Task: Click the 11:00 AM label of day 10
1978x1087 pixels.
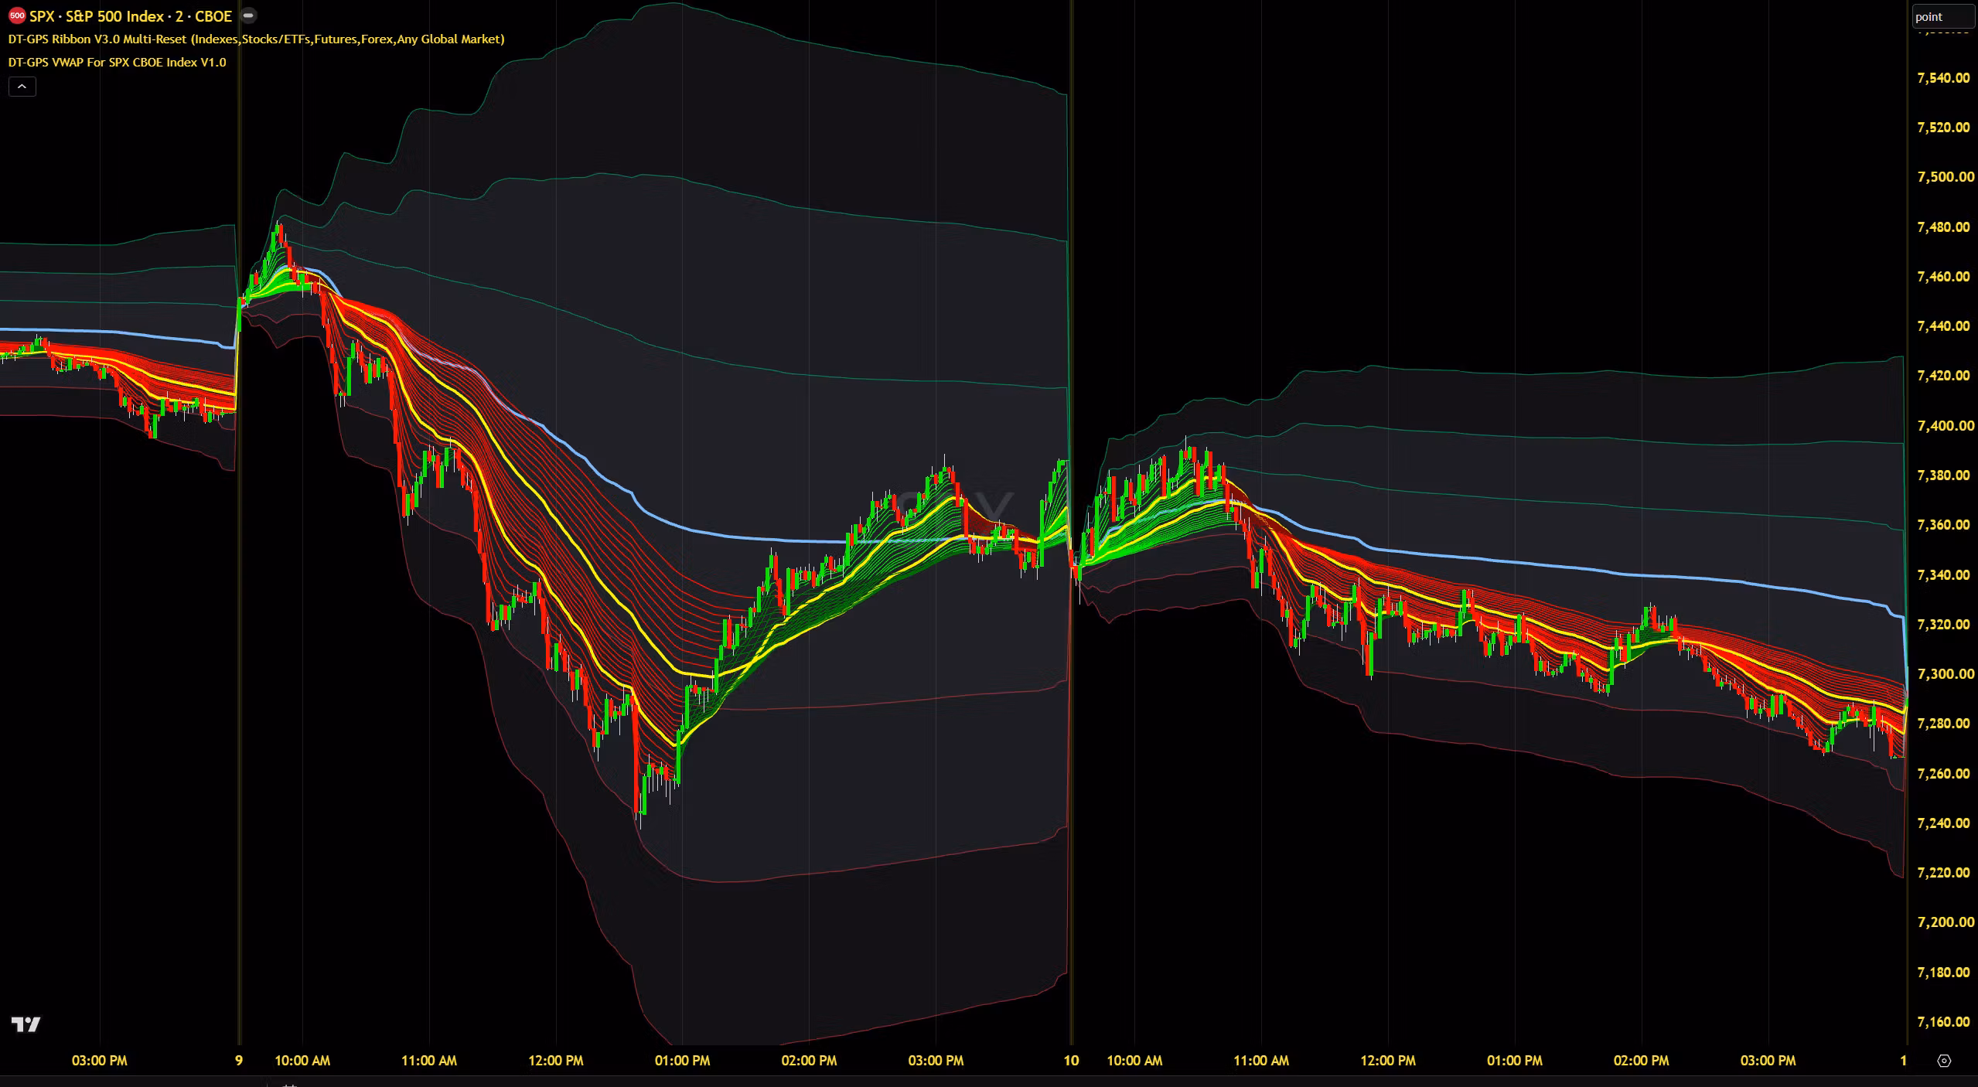Action: point(1261,1061)
